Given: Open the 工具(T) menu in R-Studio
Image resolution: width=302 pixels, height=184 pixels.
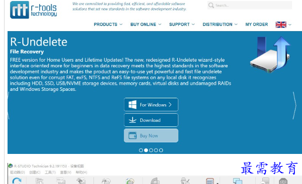Looking at the screenshot, I should 50,172.
